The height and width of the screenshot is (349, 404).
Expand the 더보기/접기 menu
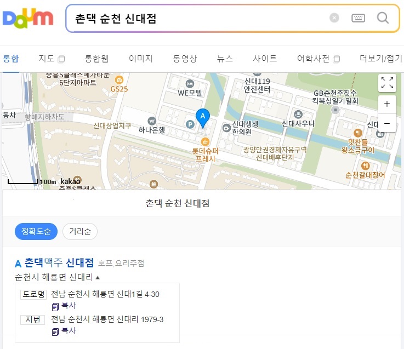pos(381,59)
